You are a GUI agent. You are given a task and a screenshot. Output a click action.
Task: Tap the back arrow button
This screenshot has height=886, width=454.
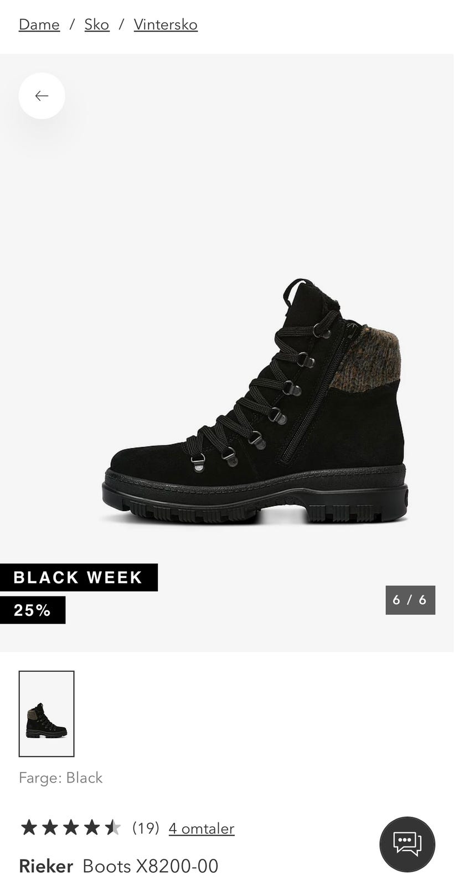pos(42,96)
